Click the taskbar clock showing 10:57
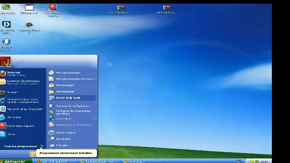The image size is (290, 163). coord(264,161)
